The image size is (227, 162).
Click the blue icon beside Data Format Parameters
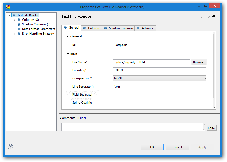tap(19, 29)
